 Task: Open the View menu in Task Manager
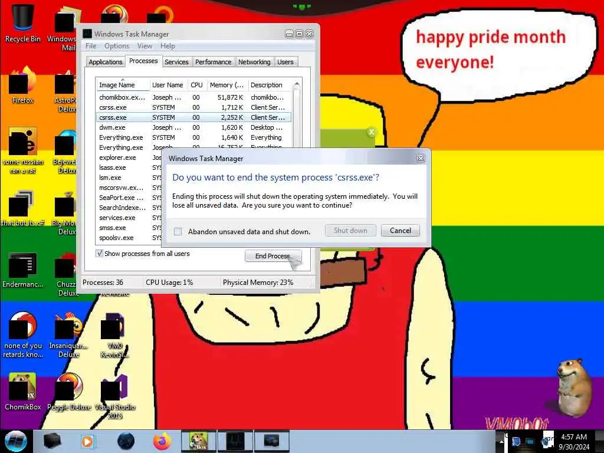coord(145,46)
